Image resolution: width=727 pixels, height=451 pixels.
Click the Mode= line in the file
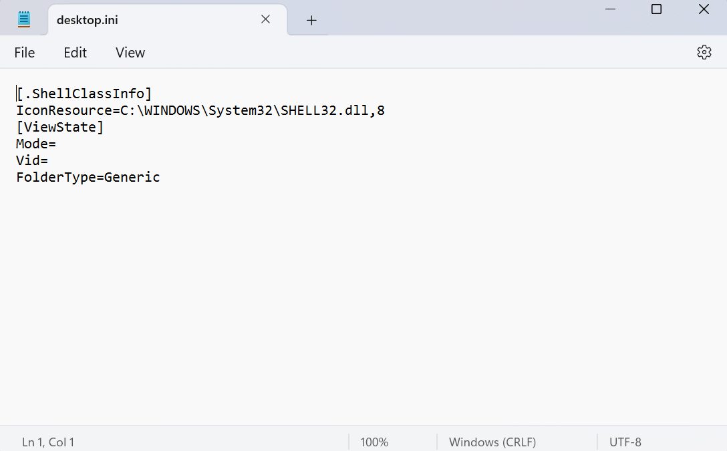(x=35, y=144)
